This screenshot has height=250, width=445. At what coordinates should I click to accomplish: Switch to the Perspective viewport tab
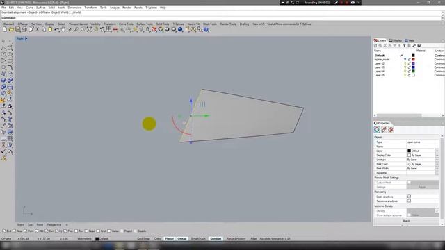[x=54, y=225]
